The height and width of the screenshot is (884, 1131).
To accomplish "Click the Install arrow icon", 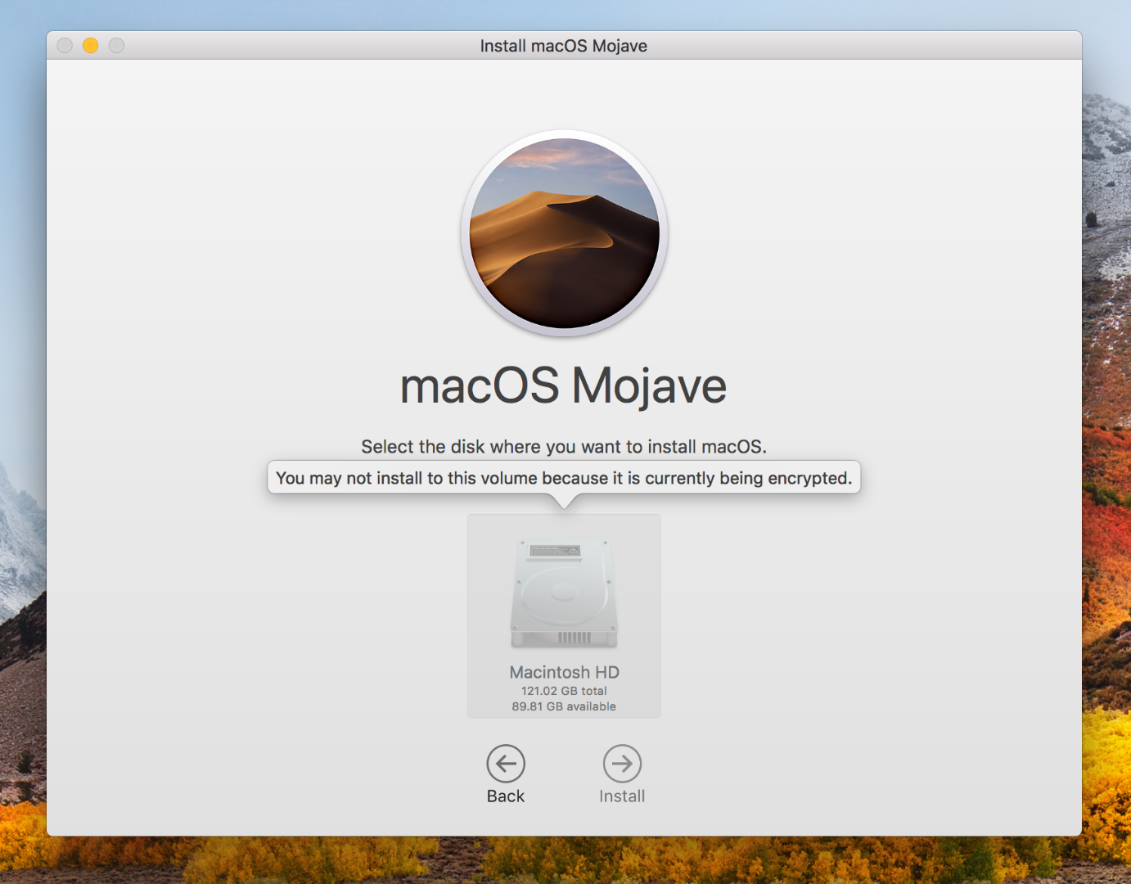I will (x=622, y=764).
